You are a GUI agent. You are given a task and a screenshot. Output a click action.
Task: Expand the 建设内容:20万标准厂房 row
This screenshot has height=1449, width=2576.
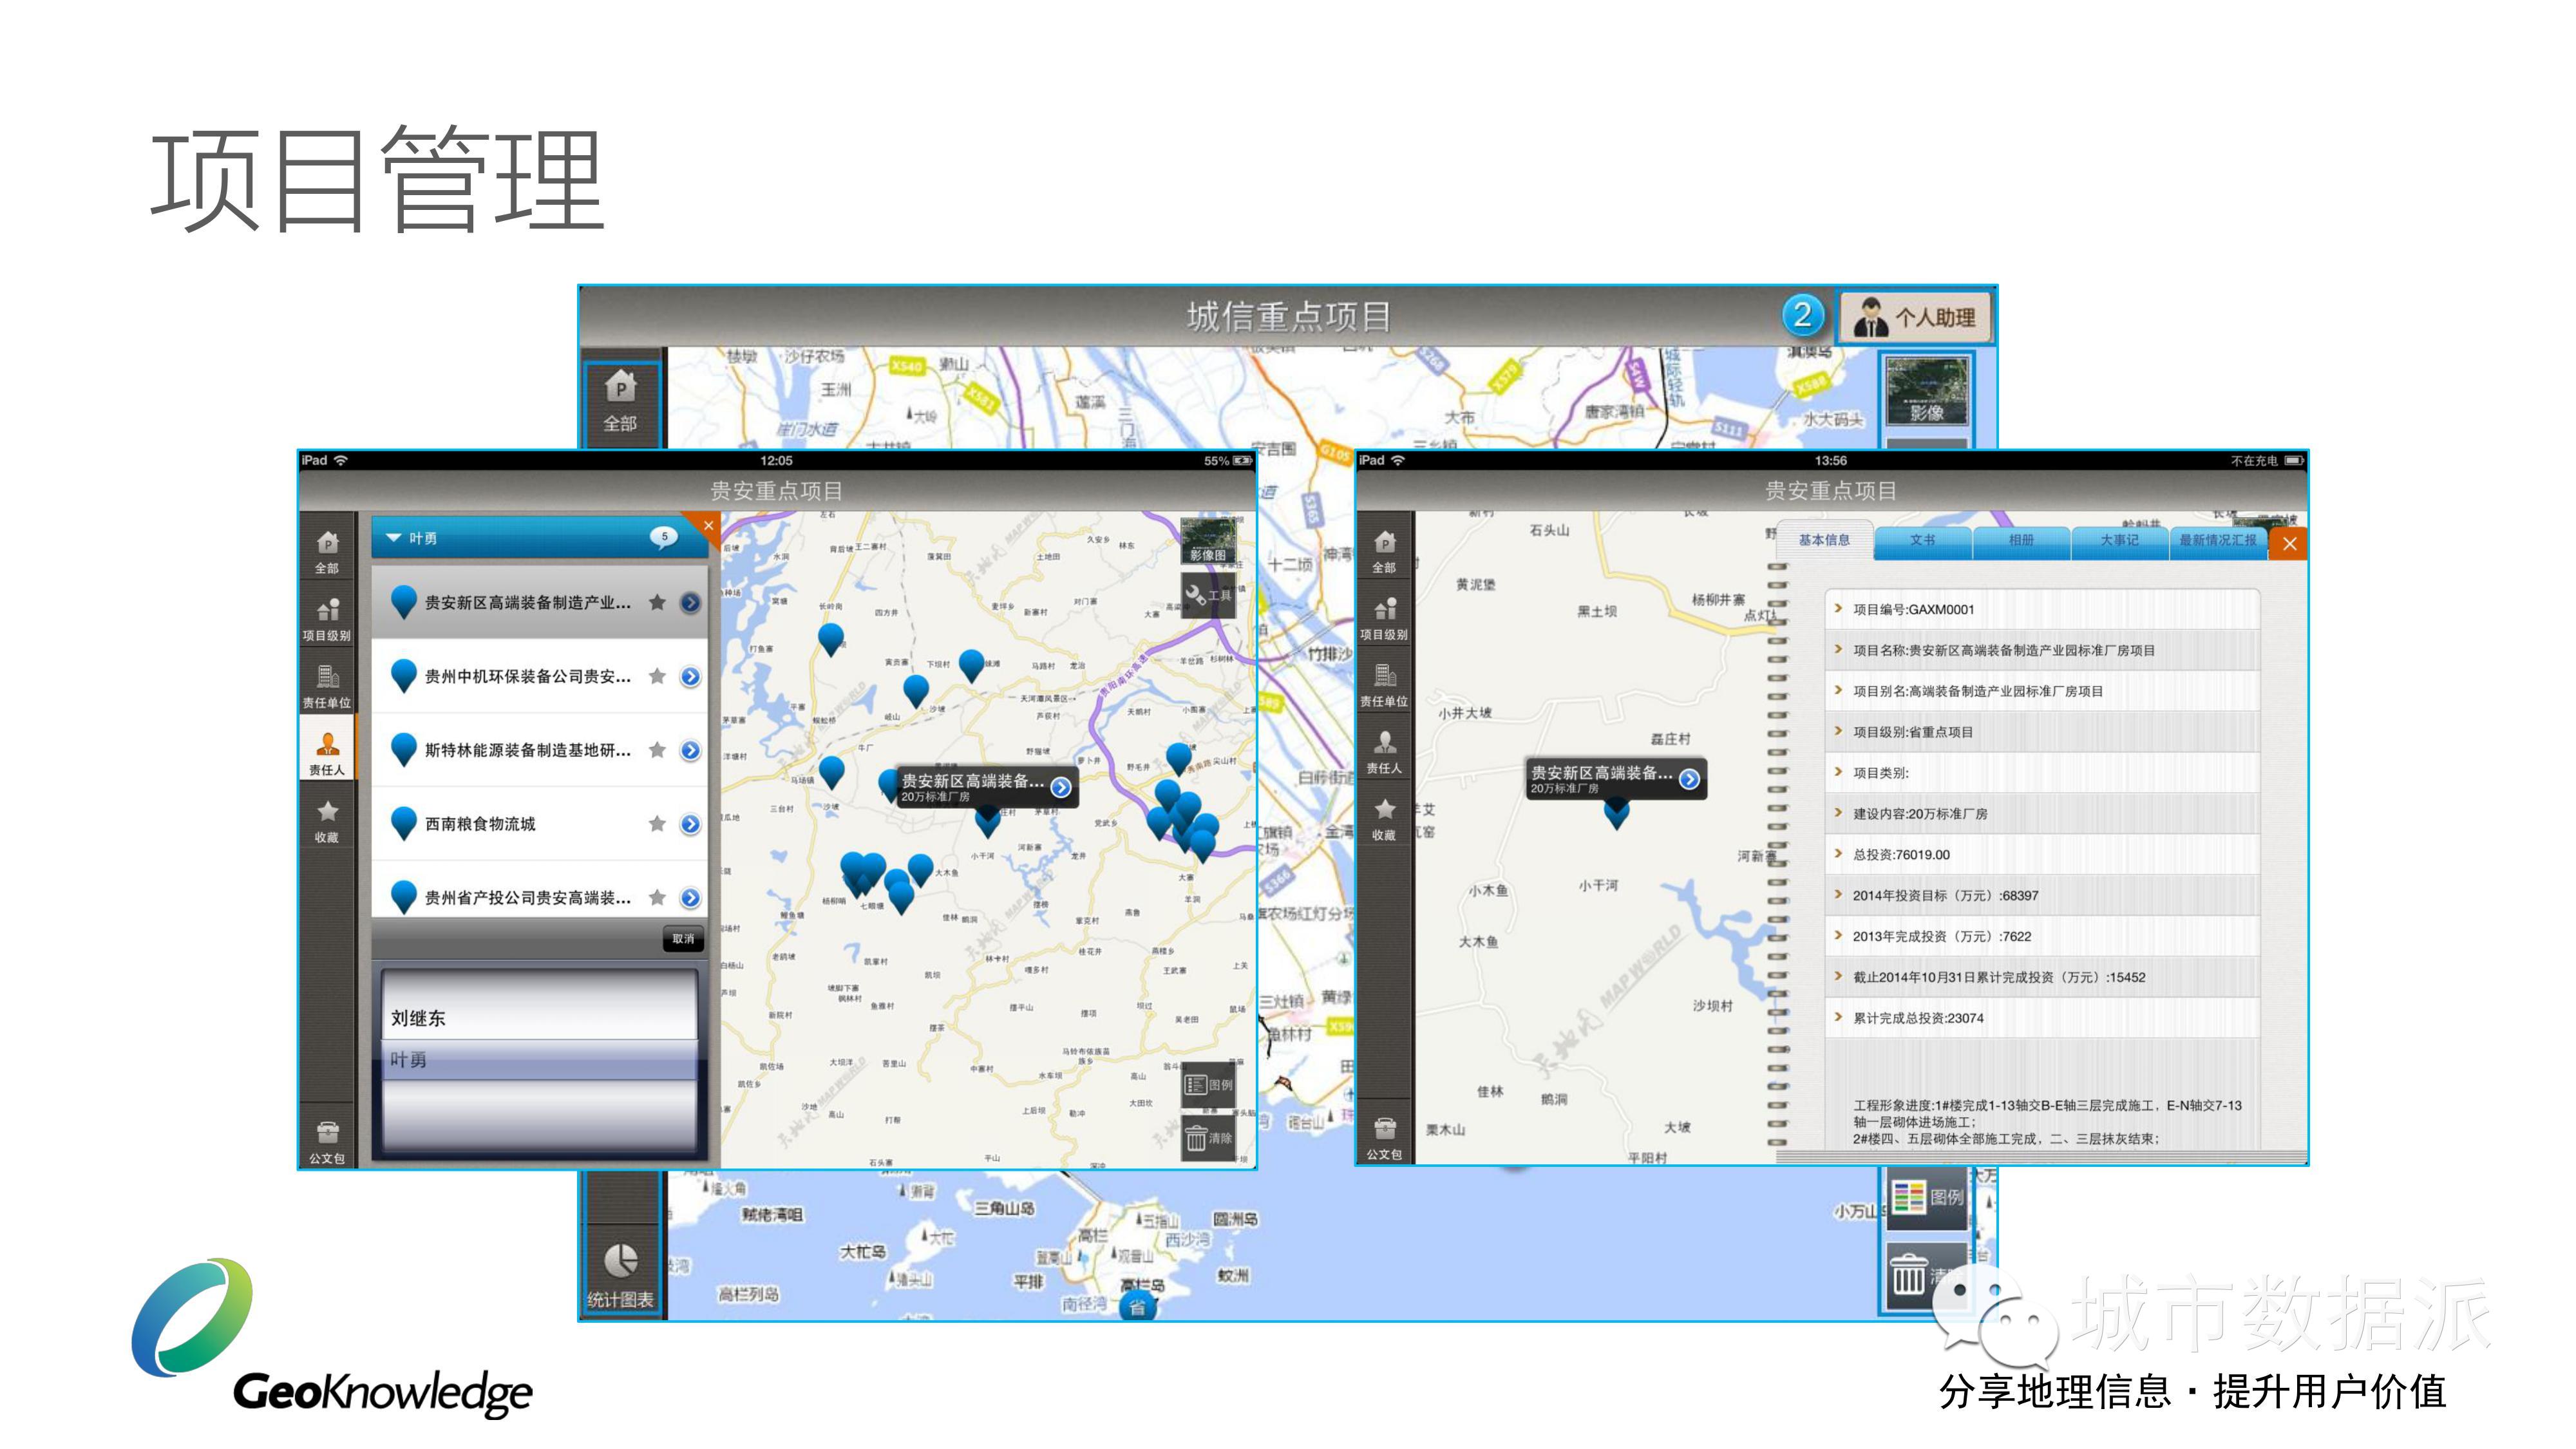pyautogui.click(x=2043, y=814)
